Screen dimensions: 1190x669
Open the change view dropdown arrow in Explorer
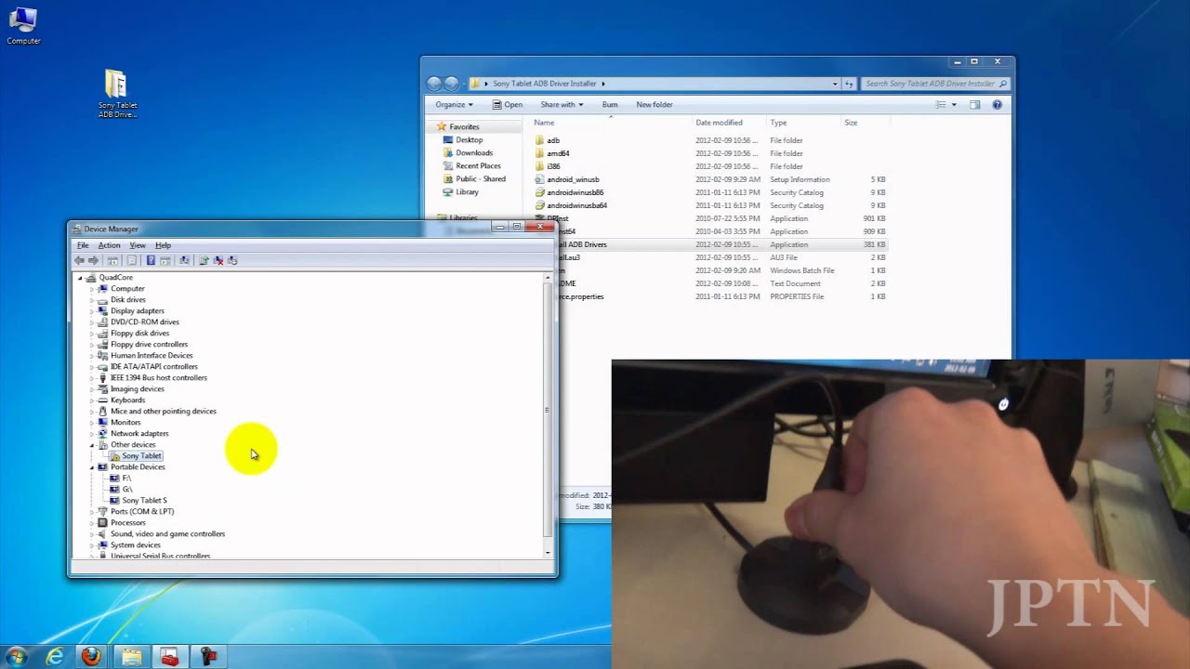point(954,105)
